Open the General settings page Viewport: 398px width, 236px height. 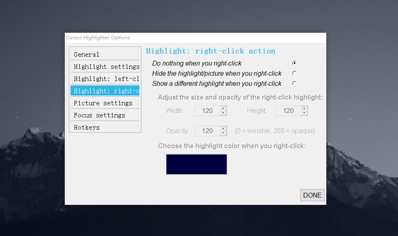coord(105,54)
